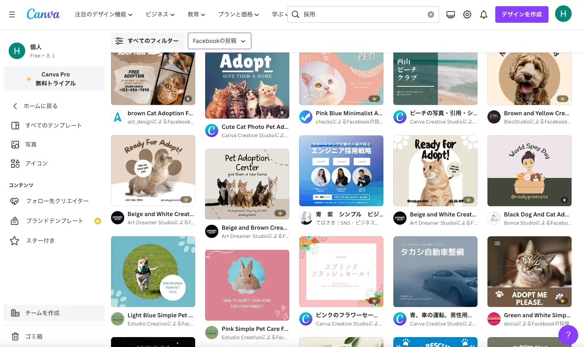Open the Facebookの投稿 category dropdown
This screenshot has height=347, width=584.
(220, 41)
